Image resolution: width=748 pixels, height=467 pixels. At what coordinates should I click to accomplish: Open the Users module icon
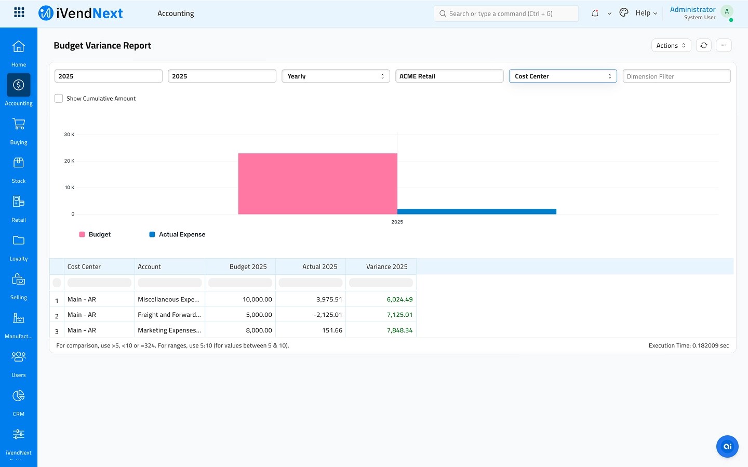pyautogui.click(x=19, y=356)
